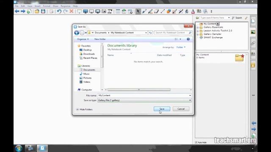
Task: Pick the Eraser tool
Action: pyautogui.click(x=156, y=11)
